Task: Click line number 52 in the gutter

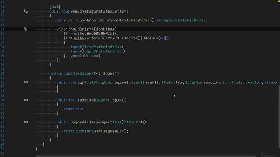Action: [2, 20]
